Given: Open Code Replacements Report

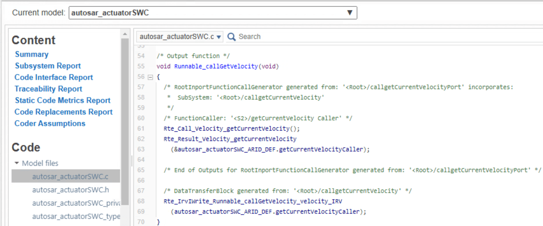Looking at the screenshot, I should pyautogui.click(x=63, y=112).
